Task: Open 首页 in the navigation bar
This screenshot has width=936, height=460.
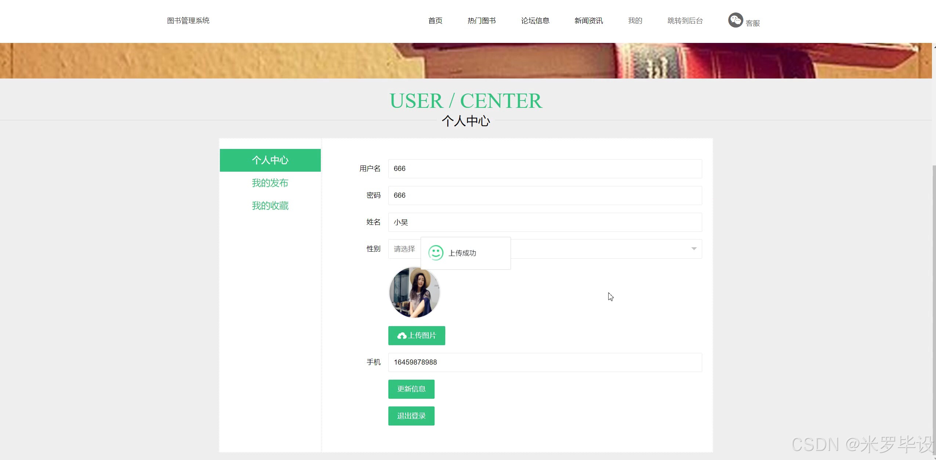Action: coord(435,21)
